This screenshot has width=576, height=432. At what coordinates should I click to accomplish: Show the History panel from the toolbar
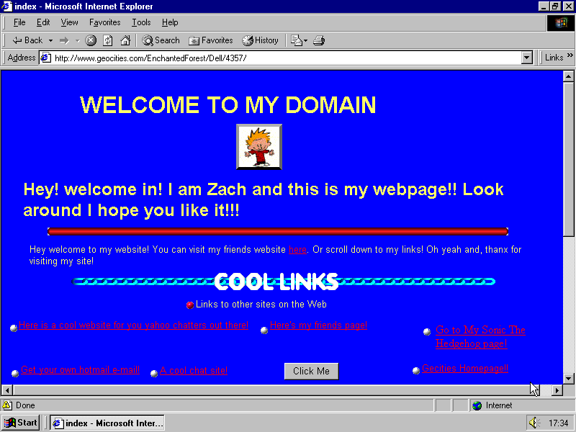(x=260, y=40)
